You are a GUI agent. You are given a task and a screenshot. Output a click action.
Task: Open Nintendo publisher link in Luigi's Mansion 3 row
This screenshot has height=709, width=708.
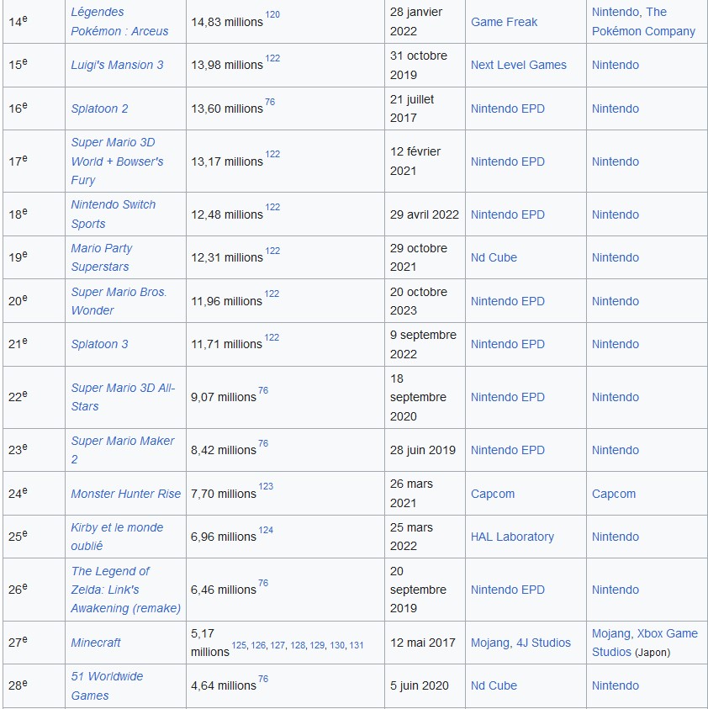point(616,65)
